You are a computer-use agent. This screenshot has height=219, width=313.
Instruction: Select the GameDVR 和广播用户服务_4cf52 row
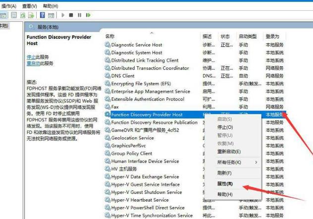click(x=145, y=131)
